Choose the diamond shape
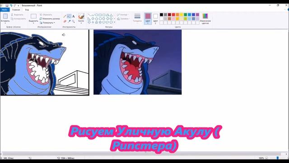Image resolution: width=289 pixels, height=163 pixels. point(93,19)
